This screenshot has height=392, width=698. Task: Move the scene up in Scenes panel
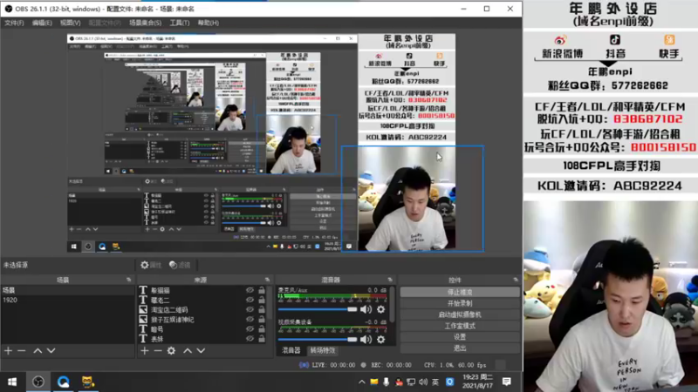38,351
